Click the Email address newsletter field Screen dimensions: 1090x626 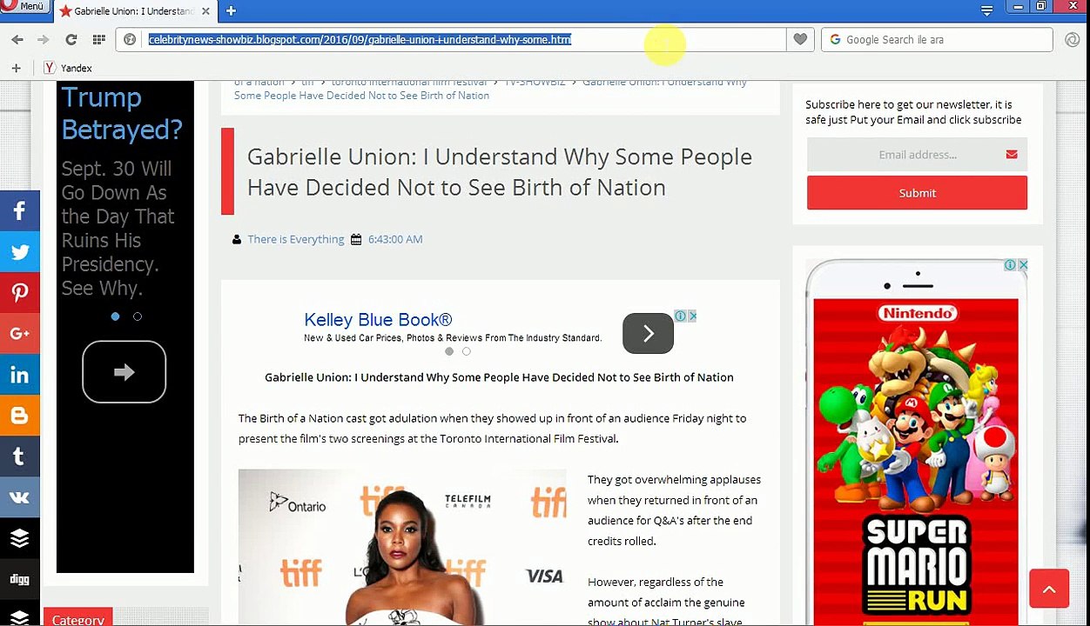pos(917,155)
